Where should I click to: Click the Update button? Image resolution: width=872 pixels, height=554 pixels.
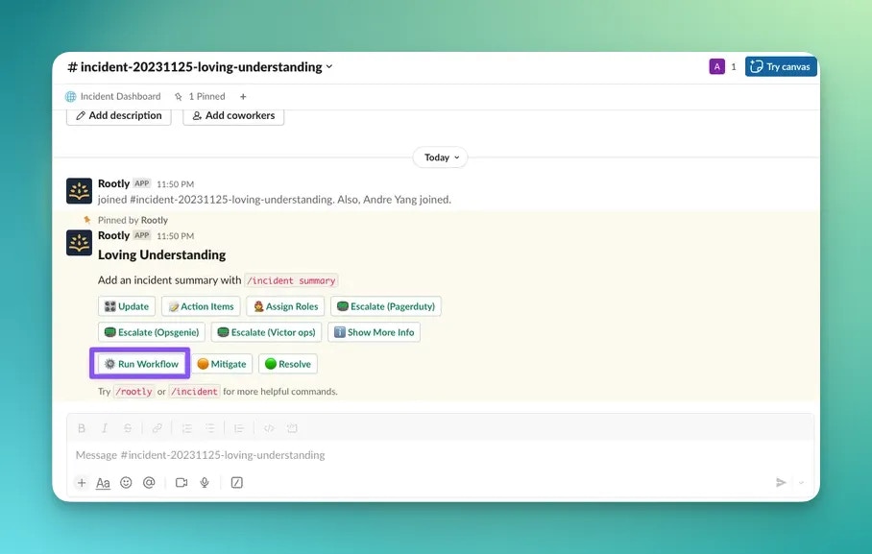tap(127, 306)
